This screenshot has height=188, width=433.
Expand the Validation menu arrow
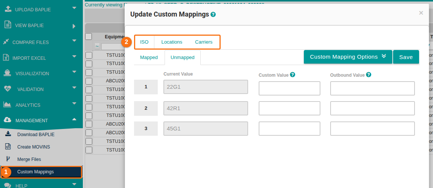click(x=74, y=88)
